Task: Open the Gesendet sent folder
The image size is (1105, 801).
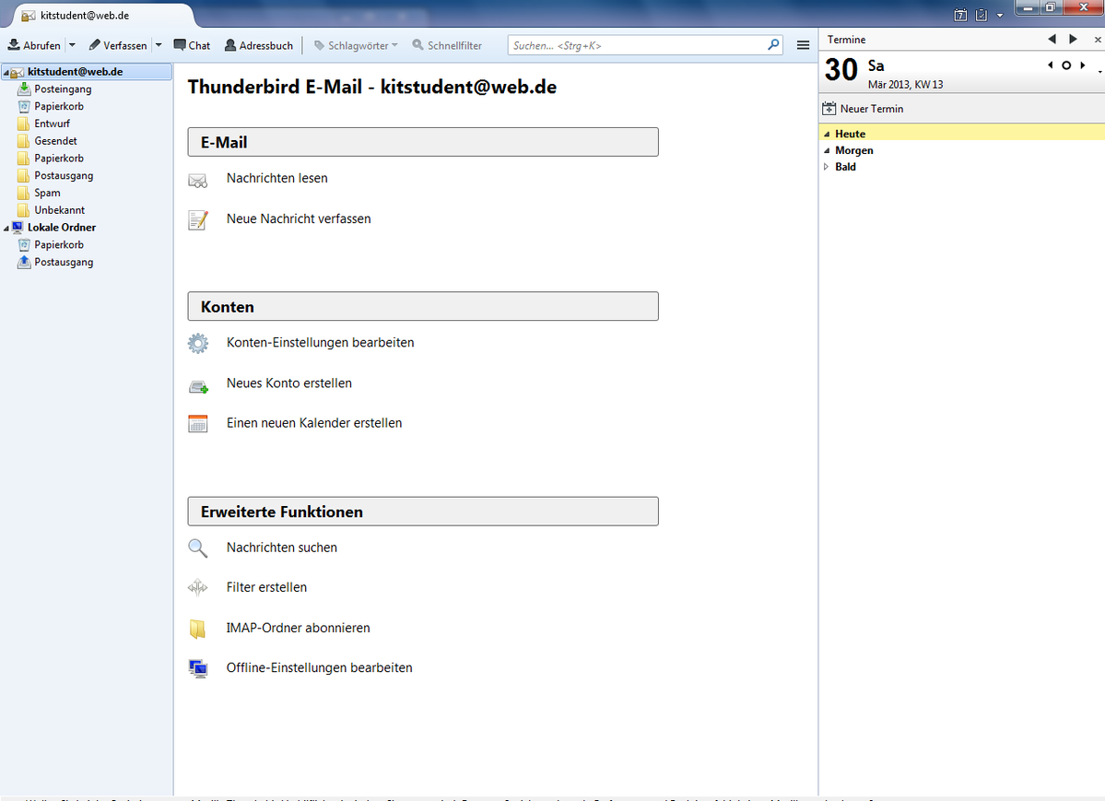Action: 55,141
